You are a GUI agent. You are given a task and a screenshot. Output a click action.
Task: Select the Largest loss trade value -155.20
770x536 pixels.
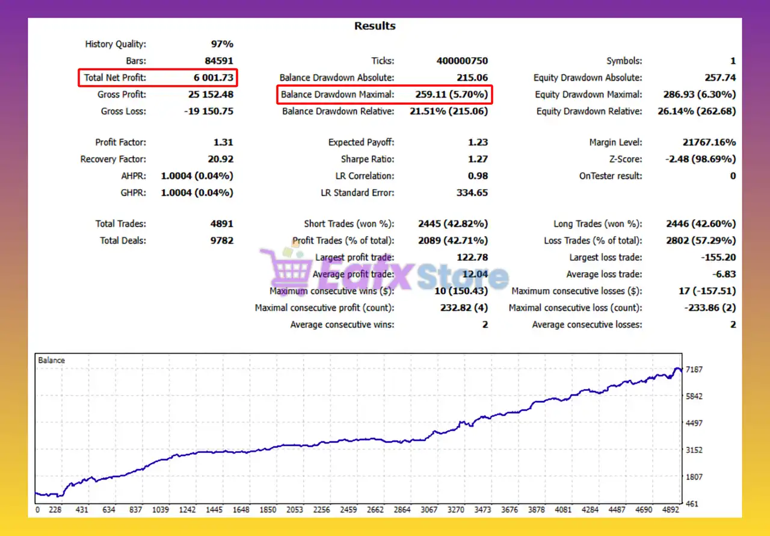pos(718,257)
